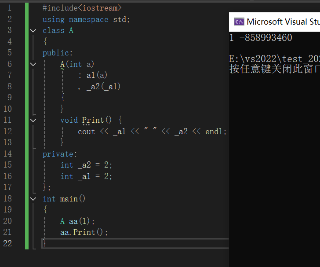Click 'int _a2 = 2;' declaration
This screenshot has width=320, height=267.
click(86, 165)
